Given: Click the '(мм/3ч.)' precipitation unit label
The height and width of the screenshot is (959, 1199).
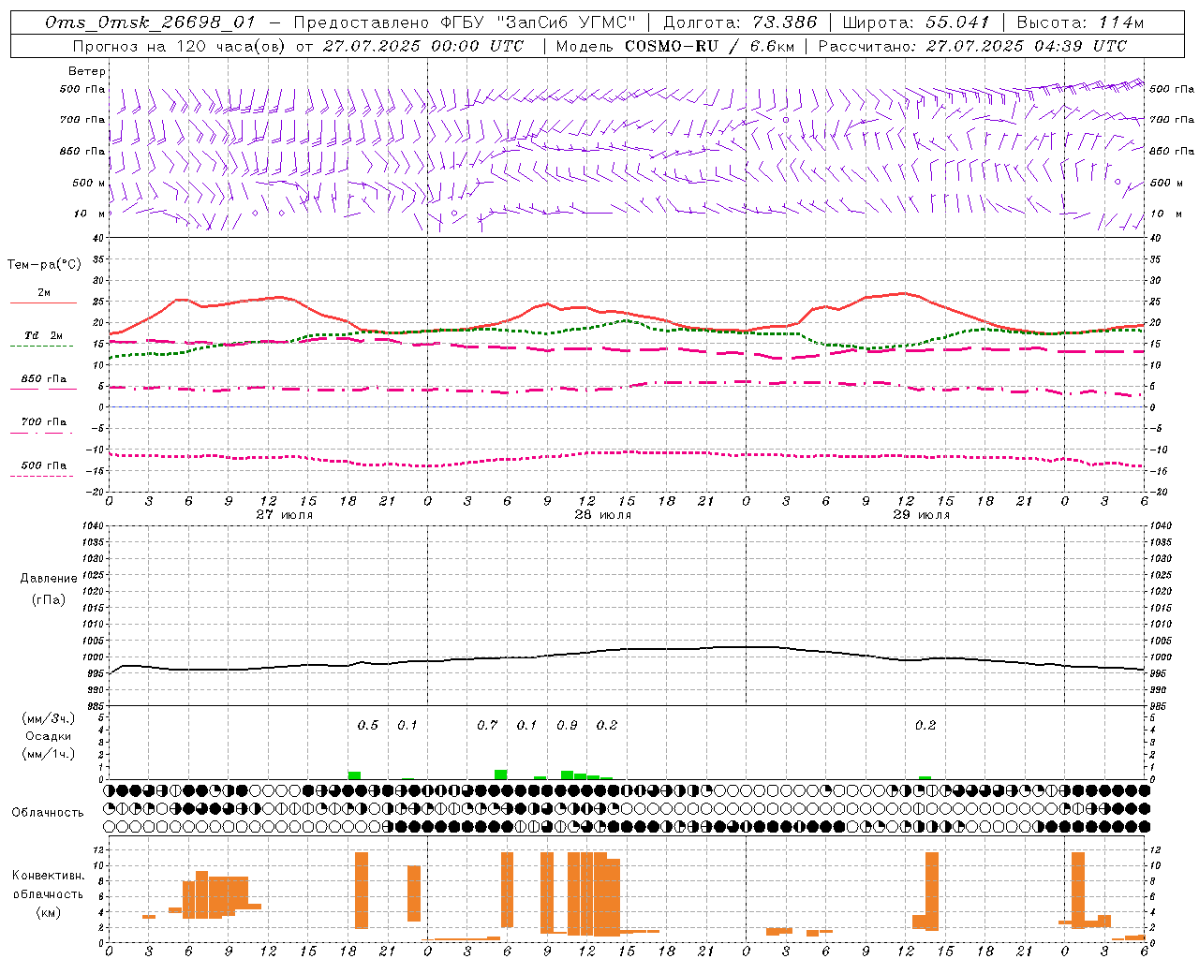Looking at the screenshot, I should coord(49,718).
